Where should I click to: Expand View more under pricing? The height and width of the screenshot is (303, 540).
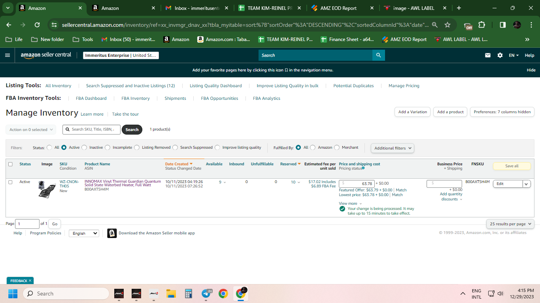click(350, 204)
